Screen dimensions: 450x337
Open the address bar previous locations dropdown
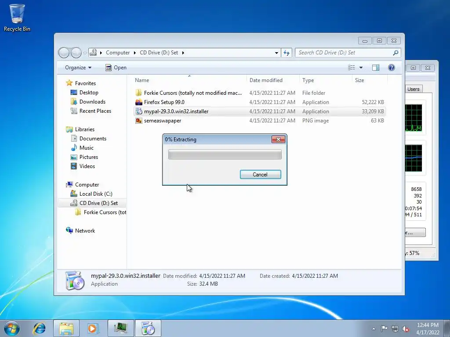(x=276, y=53)
